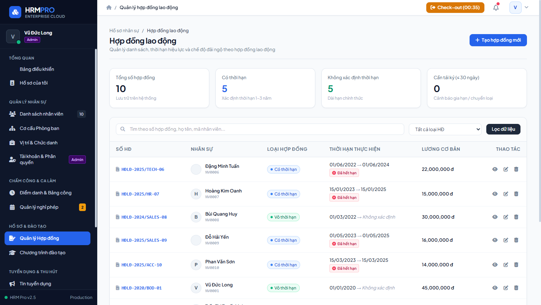Expand the user menu chevron top right
This screenshot has height=305, width=541.
pyautogui.click(x=526, y=8)
